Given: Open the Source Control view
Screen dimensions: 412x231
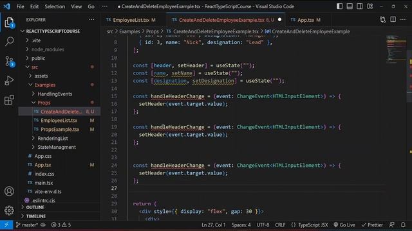Looking at the screenshot, I should click(x=9, y=62).
